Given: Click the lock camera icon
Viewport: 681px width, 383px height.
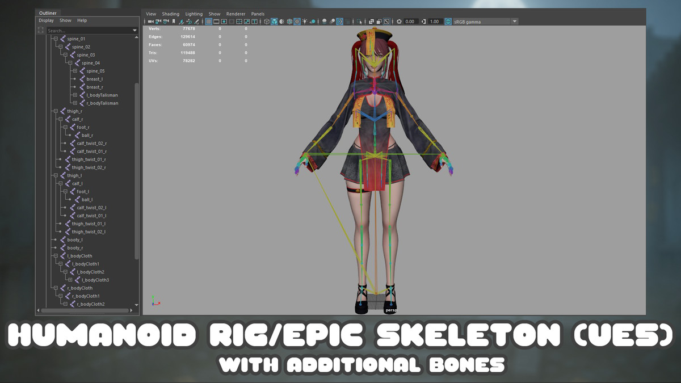Looking at the screenshot, I should pos(158,22).
